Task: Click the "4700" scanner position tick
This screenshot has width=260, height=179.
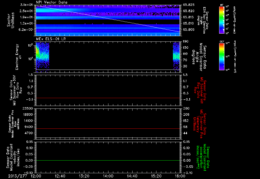Action: 29,133
